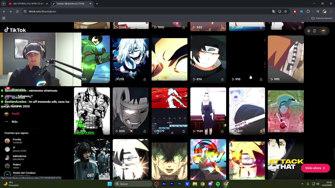Open the media control playlist icon
This screenshot has height=188, width=335.
click(x=317, y=11)
